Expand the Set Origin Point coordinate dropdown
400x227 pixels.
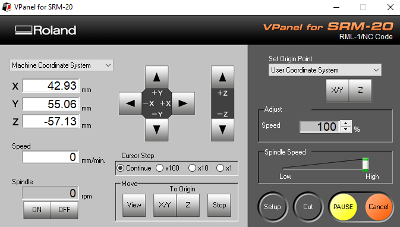click(x=325, y=70)
